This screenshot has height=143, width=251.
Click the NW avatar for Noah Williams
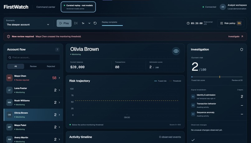9,102
